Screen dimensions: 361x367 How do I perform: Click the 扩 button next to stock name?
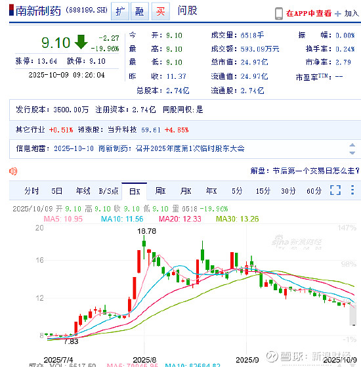(120, 11)
